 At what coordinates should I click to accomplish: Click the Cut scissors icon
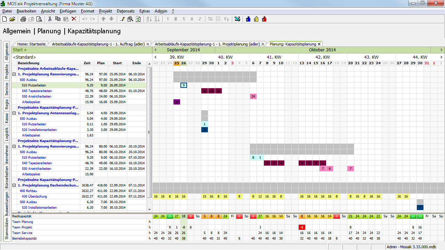pyautogui.click(x=50, y=19)
